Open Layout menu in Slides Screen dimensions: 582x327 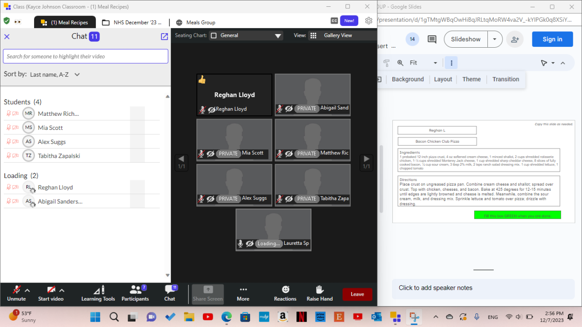[443, 79]
